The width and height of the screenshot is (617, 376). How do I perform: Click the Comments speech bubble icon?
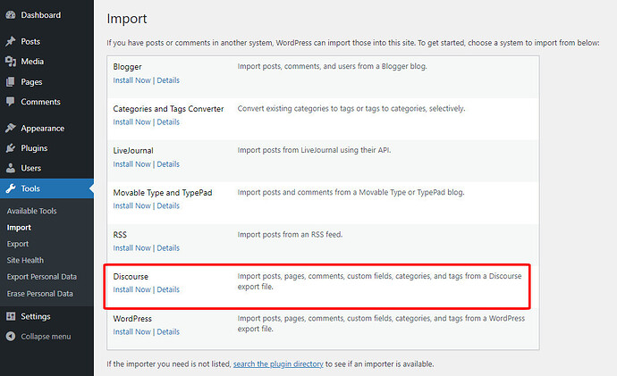click(x=11, y=101)
